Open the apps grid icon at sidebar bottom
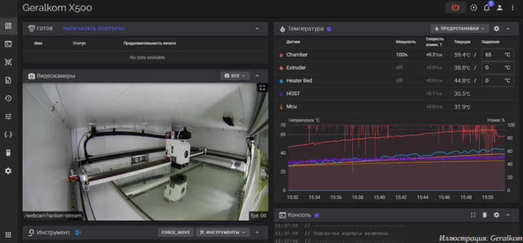Screen dimensions: 523x243 (8, 235)
